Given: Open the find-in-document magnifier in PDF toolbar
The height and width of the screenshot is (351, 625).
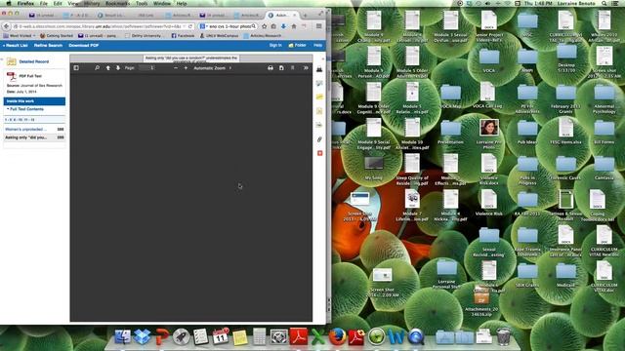Looking at the screenshot, I should pos(97,68).
